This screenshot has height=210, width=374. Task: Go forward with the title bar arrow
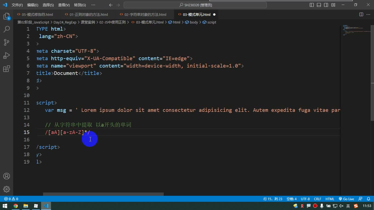(x=118, y=5)
